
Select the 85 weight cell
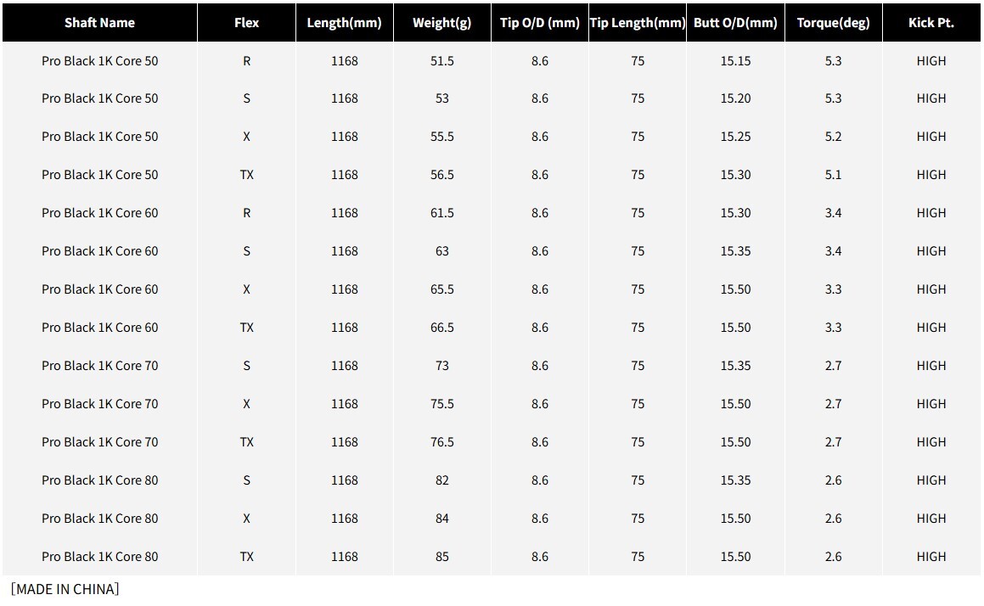[x=441, y=557]
